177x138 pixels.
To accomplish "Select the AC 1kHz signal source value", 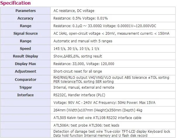I will coord(111,34).
